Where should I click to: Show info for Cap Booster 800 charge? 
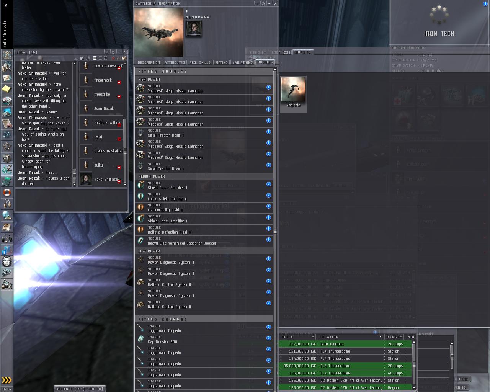click(x=269, y=338)
